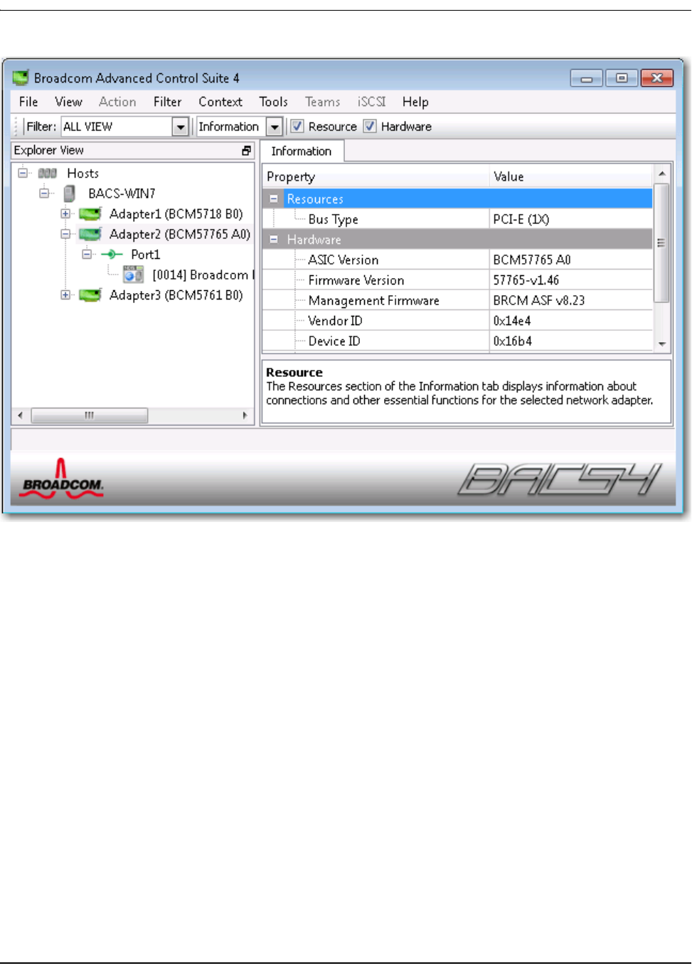
Task: Select the Vendor ID property row
Action: 457,321
